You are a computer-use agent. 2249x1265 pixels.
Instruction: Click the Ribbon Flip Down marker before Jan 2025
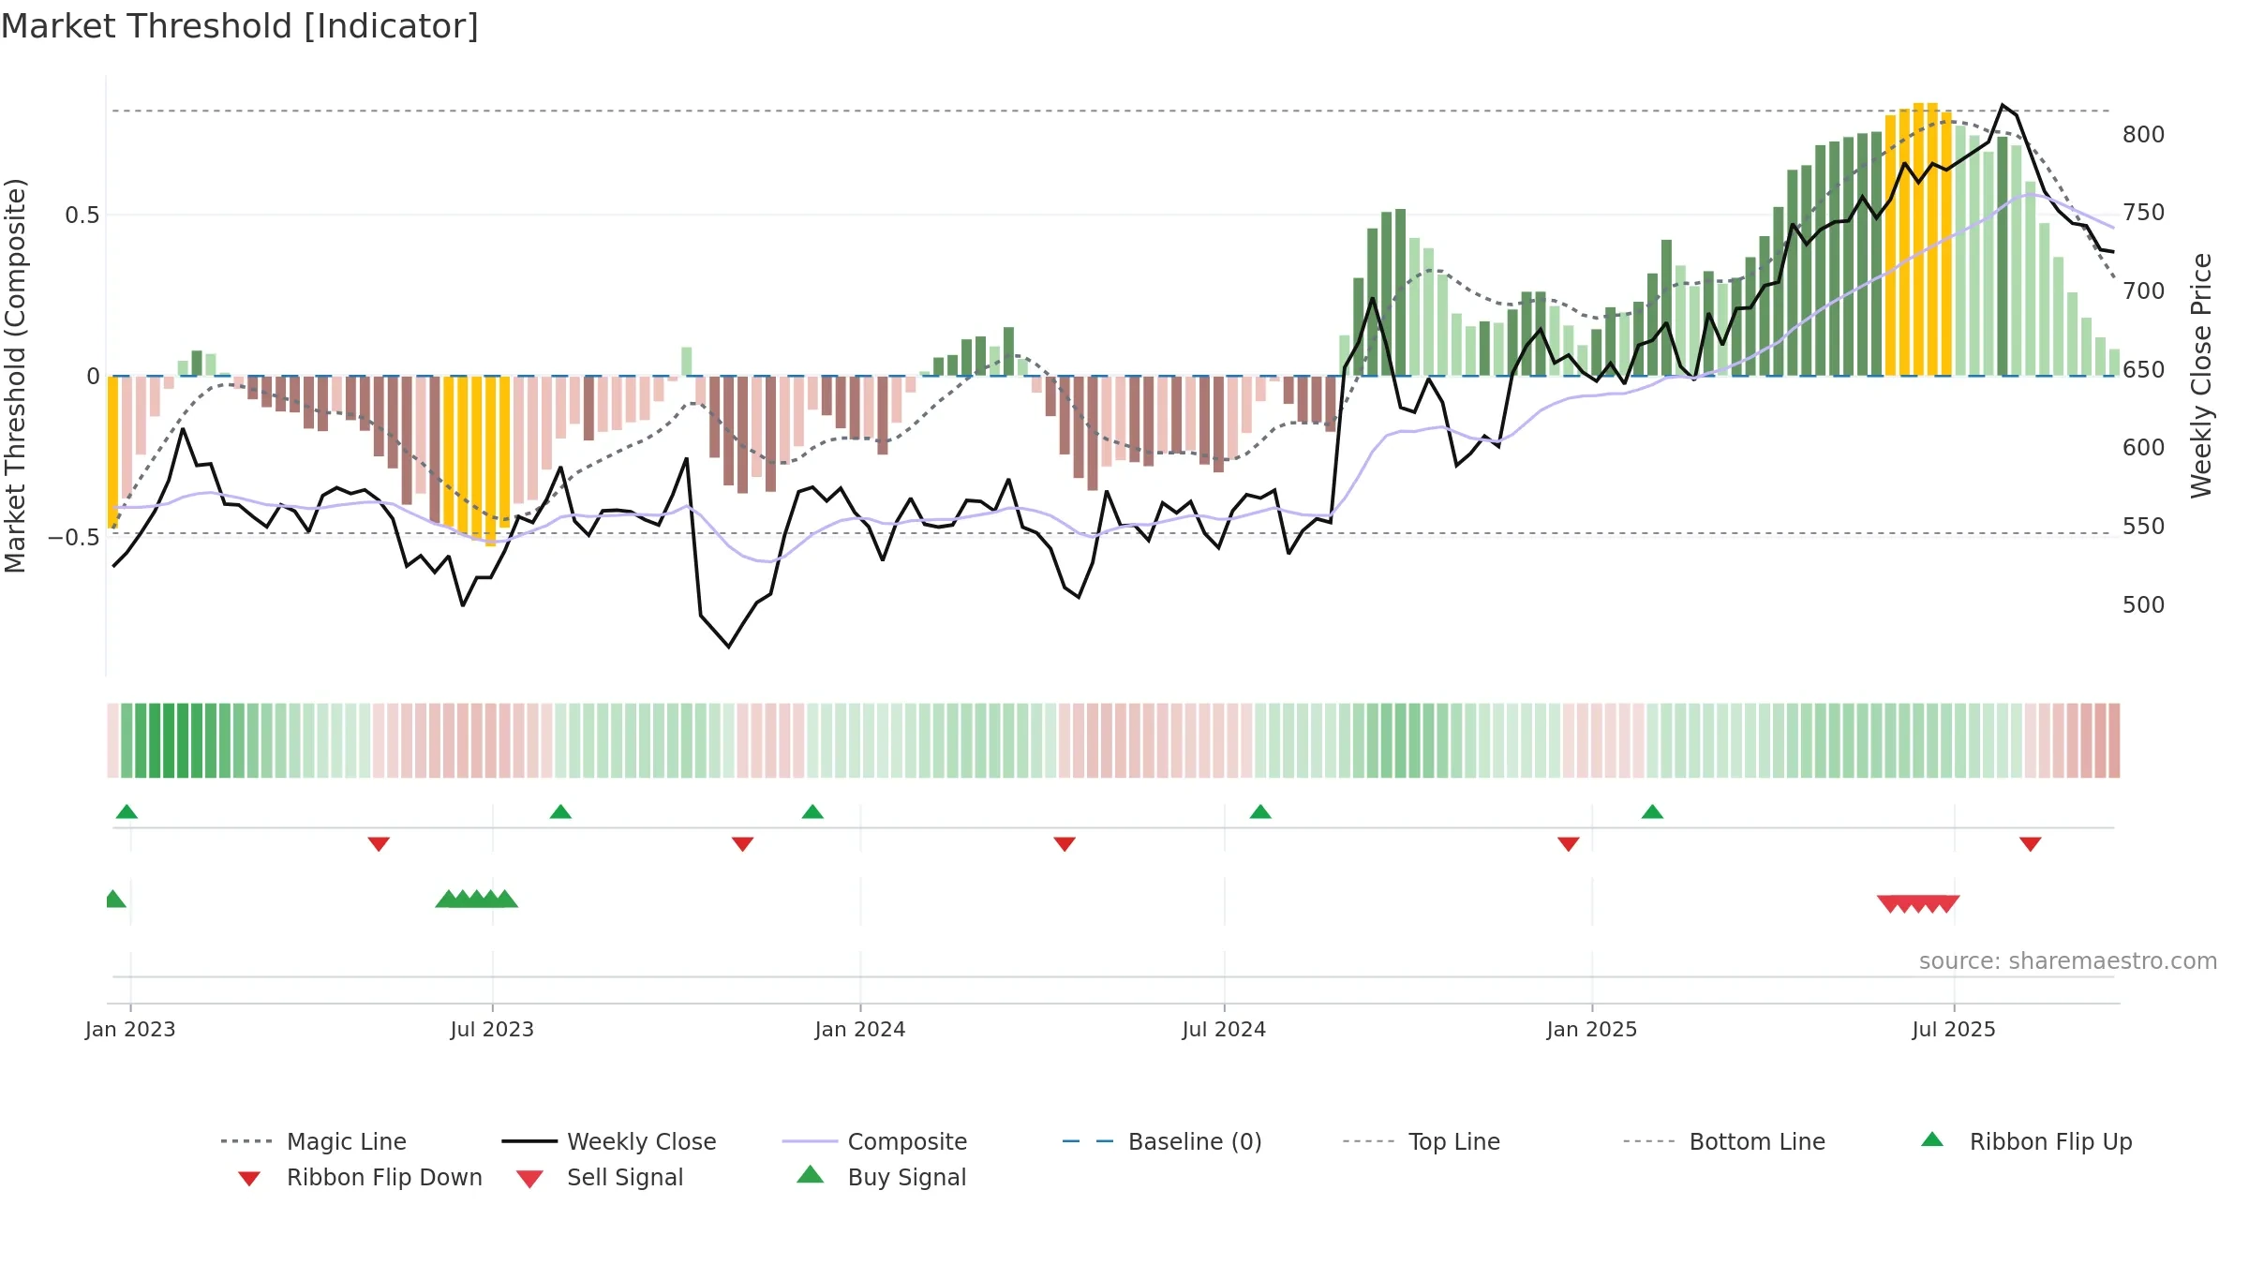pyautogui.click(x=1569, y=844)
